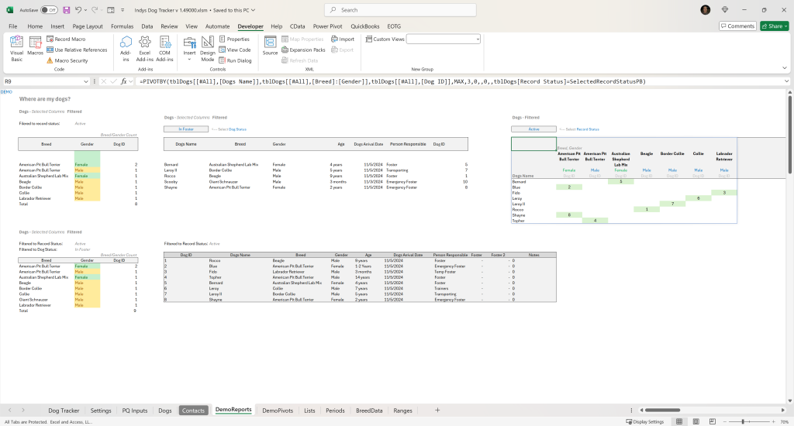Image resolution: width=794 pixels, height=426 pixels.
Task: Open the Name Box dropdown arrow
Action: (86, 81)
